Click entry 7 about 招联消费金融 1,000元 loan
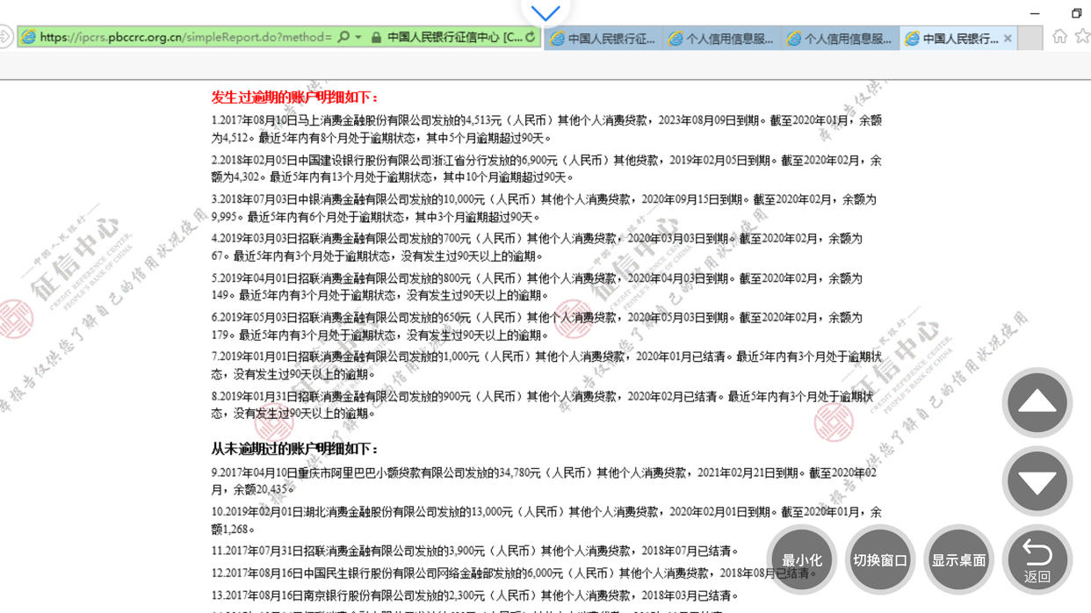 [546, 365]
